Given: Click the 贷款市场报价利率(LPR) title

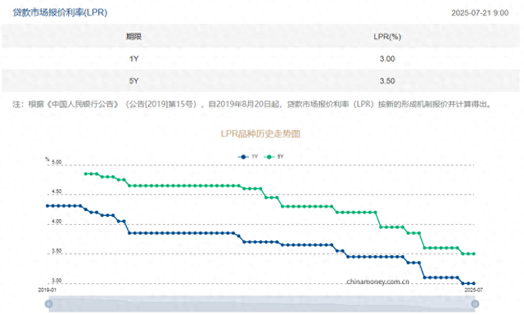Looking at the screenshot, I should [x=60, y=13].
